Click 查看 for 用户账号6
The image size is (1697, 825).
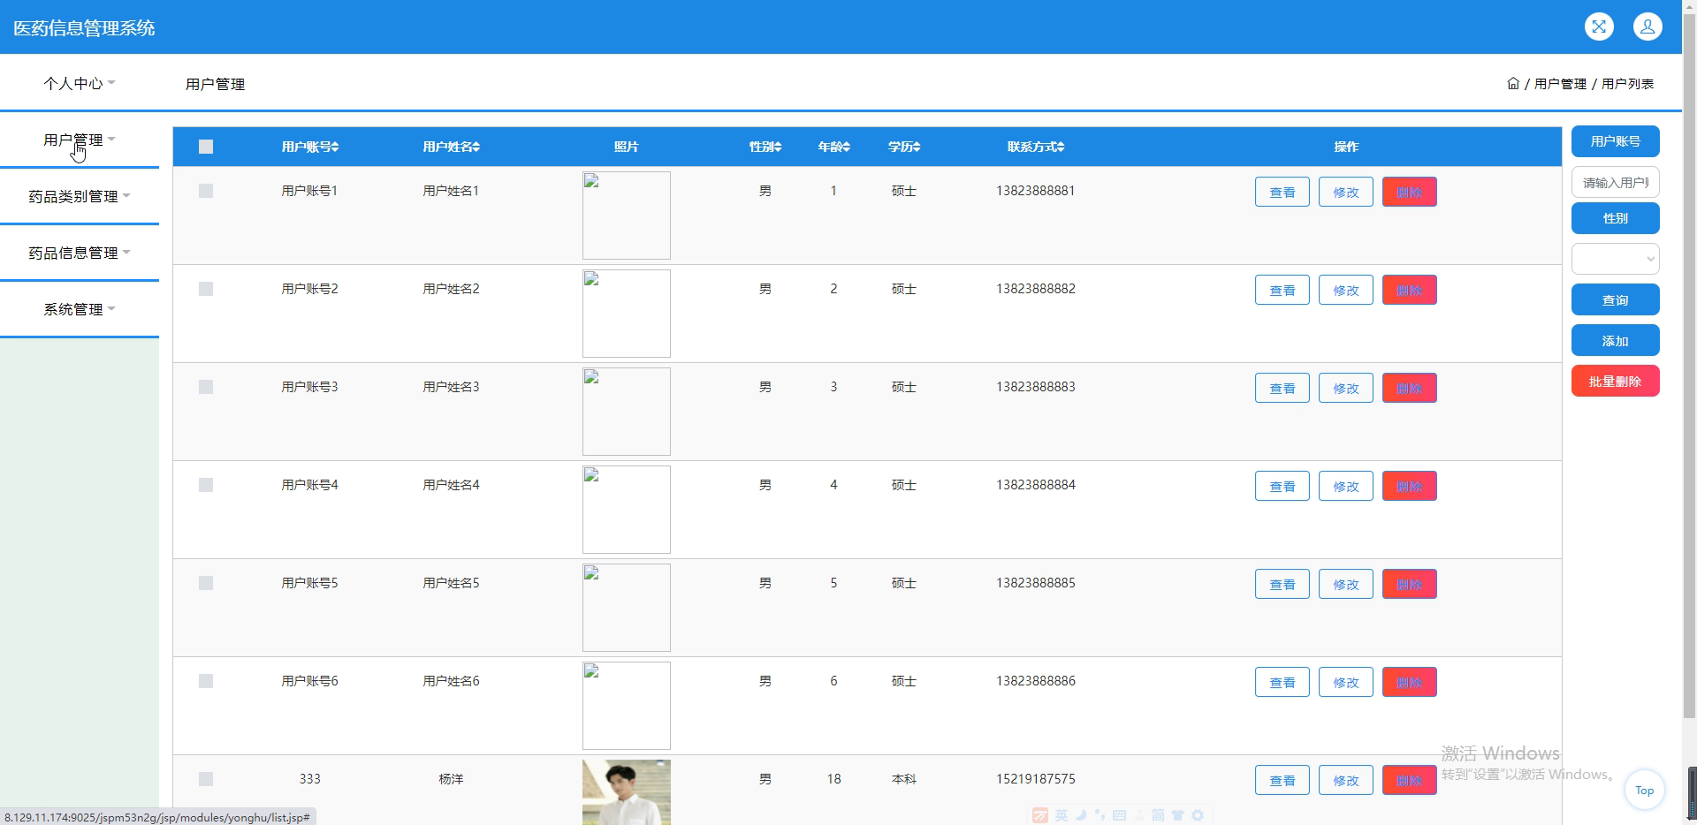[1282, 682]
